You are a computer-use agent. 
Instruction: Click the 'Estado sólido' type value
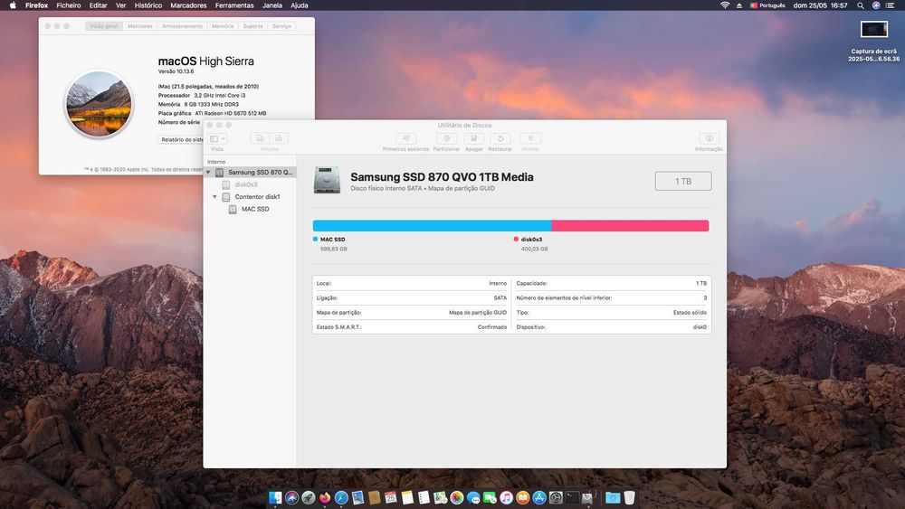coord(690,313)
